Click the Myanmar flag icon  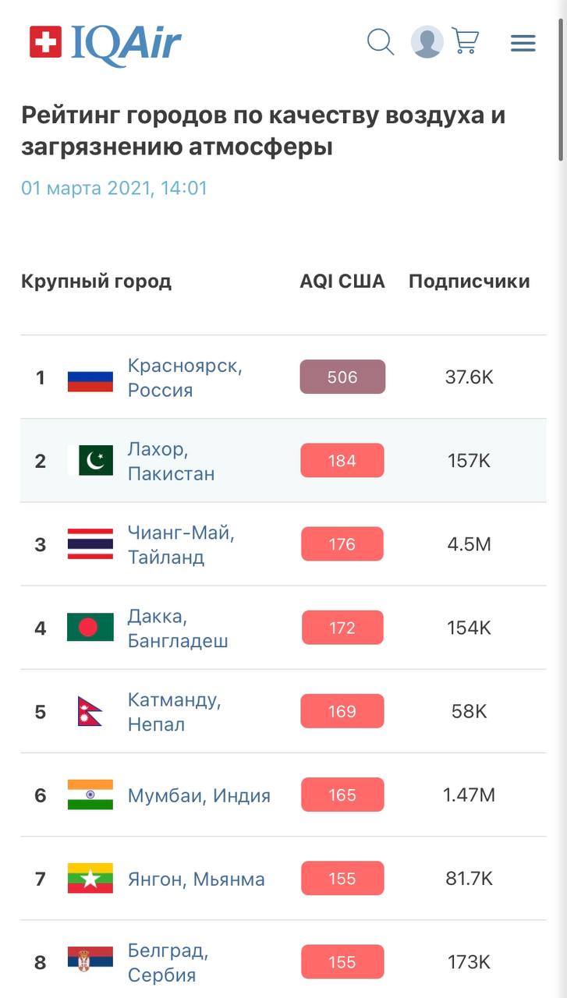(90, 879)
